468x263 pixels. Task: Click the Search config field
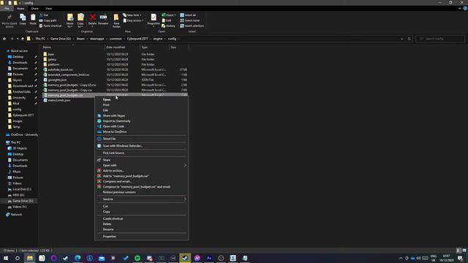tap(440, 39)
